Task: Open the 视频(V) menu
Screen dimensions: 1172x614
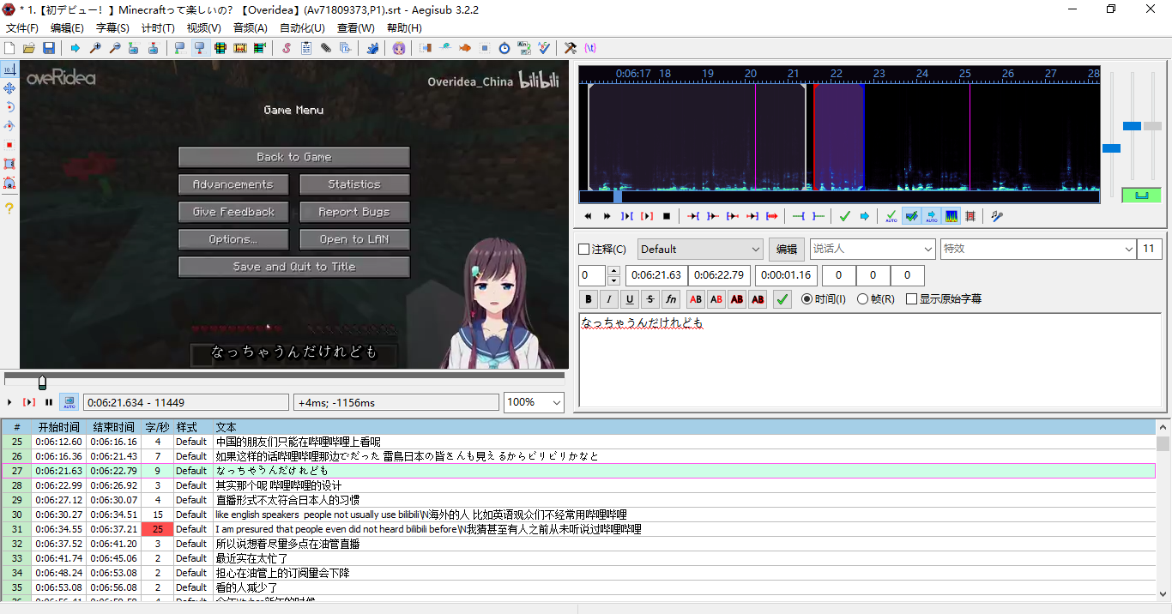Action: [x=204, y=28]
